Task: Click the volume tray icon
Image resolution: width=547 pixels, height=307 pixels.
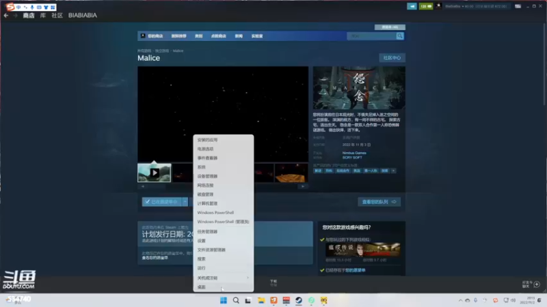Action: tap(513, 300)
